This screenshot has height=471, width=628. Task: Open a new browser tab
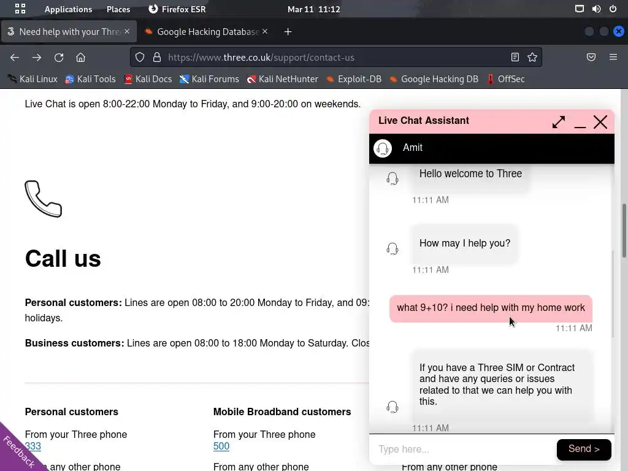coord(288,32)
